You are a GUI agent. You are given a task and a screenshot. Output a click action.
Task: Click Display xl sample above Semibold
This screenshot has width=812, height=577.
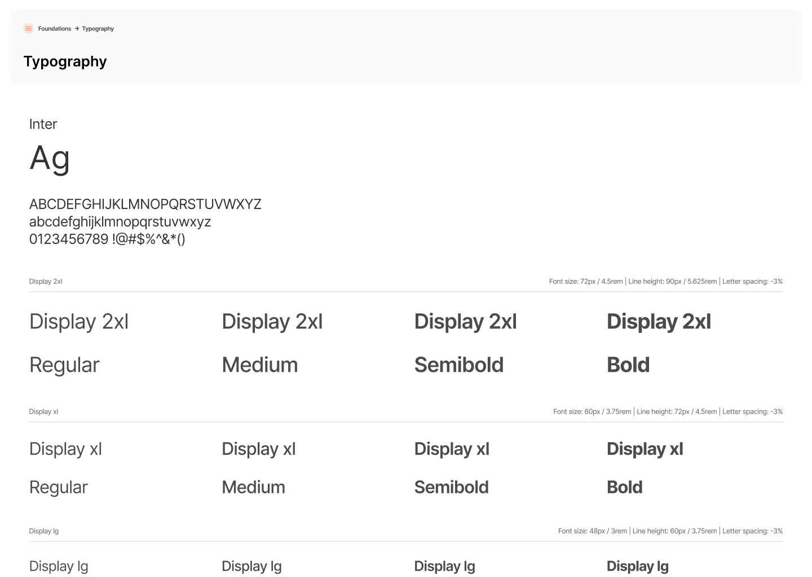pyautogui.click(x=452, y=449)
